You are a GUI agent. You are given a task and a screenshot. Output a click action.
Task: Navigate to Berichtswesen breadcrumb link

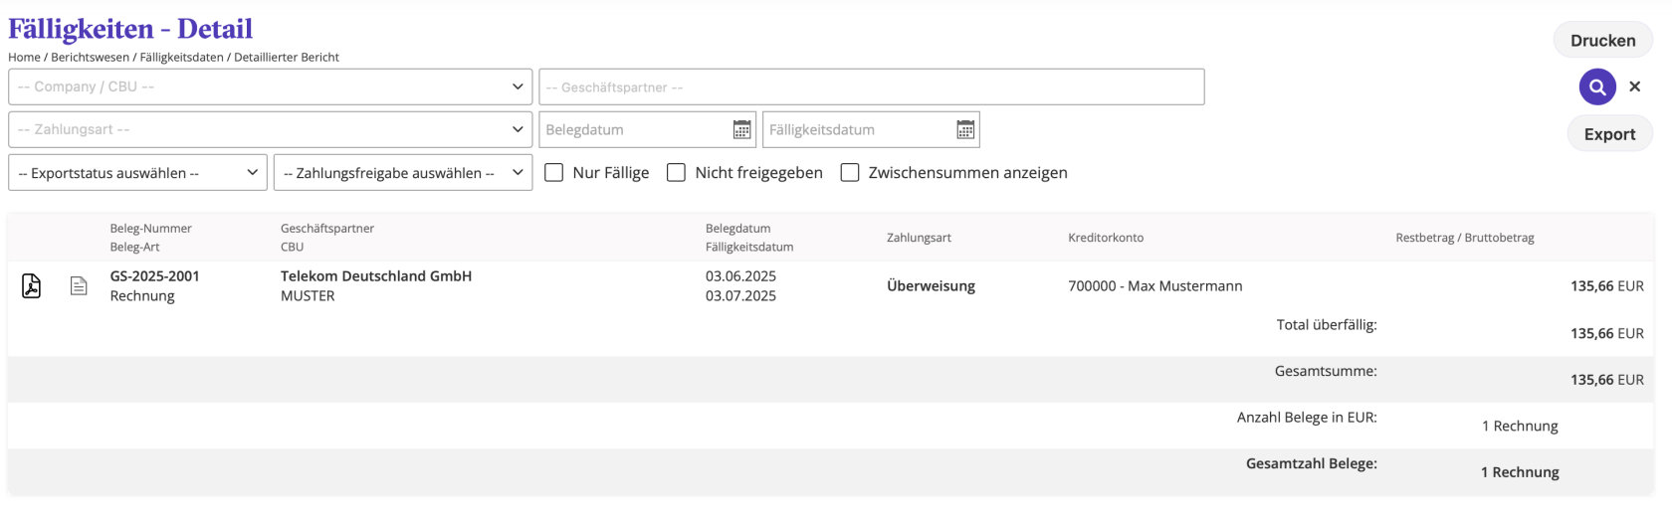pos(91,58)
